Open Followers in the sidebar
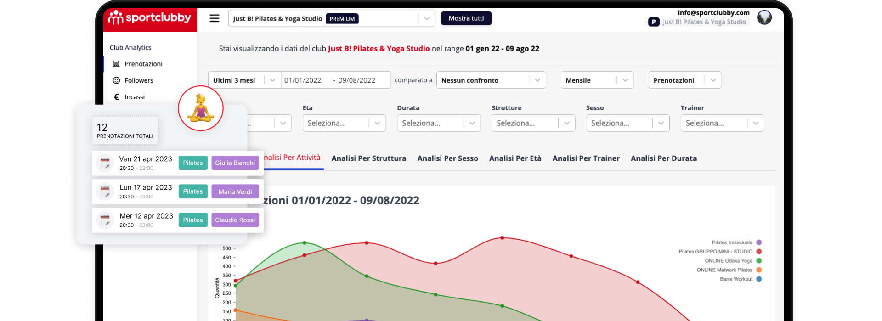 tap(139, 80)
